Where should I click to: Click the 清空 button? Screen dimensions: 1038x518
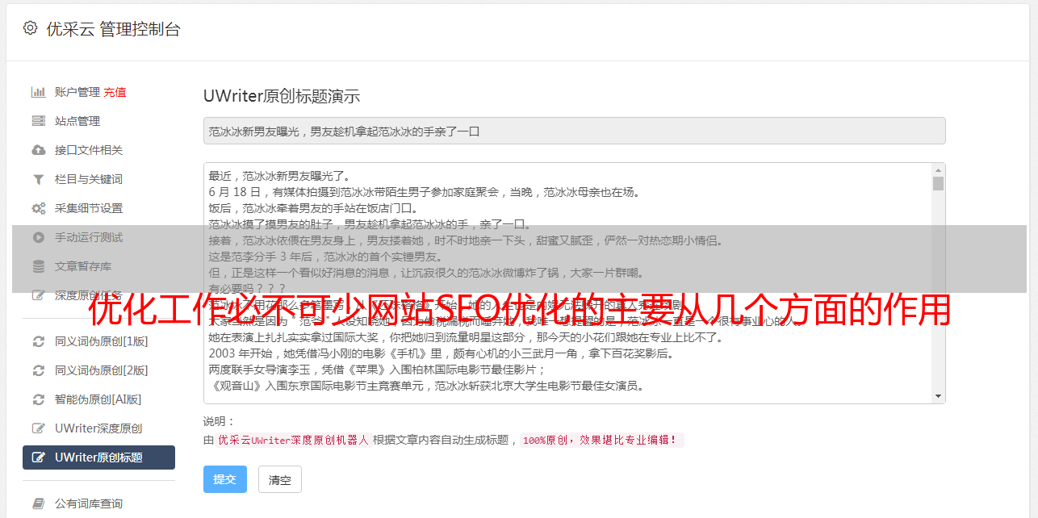pos(280,479)
